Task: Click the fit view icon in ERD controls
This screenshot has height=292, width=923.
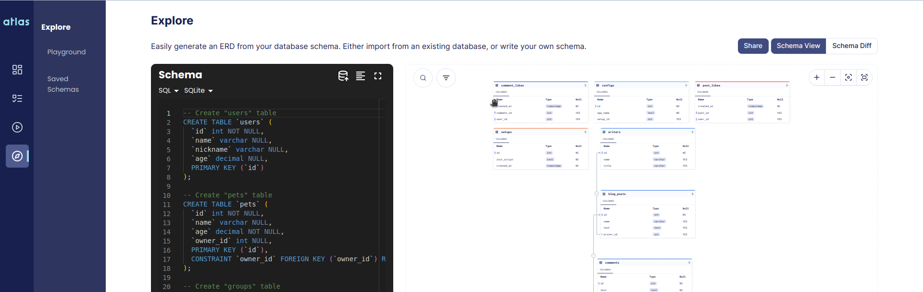Action: (848, 77)
